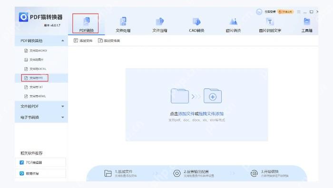Go to the 图片转换 tab
The width and height of the screenshot is (333, 188).
[233, 25]
